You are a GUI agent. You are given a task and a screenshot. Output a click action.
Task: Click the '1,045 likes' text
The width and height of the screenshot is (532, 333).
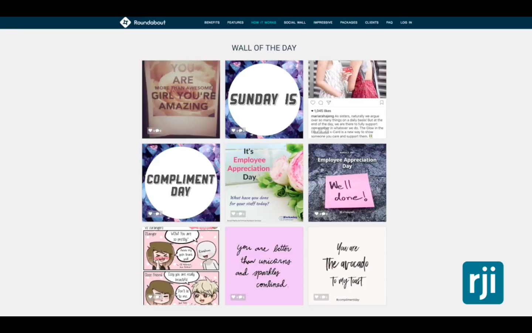coord(323,111)
